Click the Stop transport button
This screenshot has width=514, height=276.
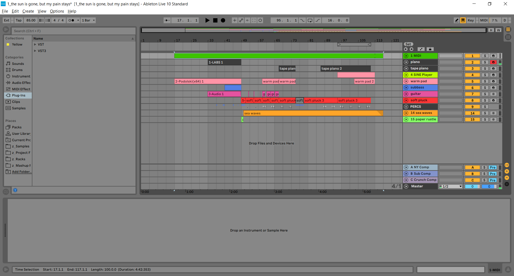tap(215, 20)
